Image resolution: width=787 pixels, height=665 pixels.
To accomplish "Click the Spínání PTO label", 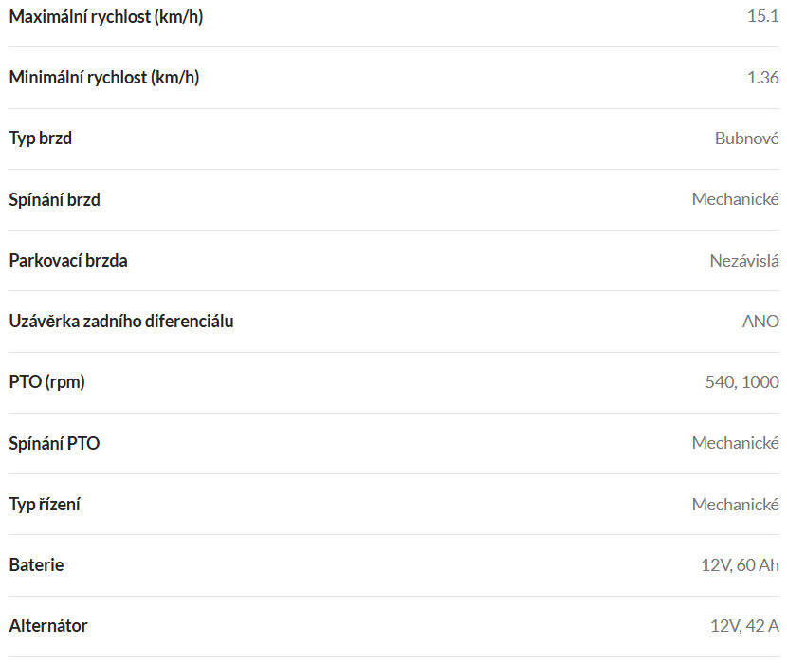I will 54,444.
